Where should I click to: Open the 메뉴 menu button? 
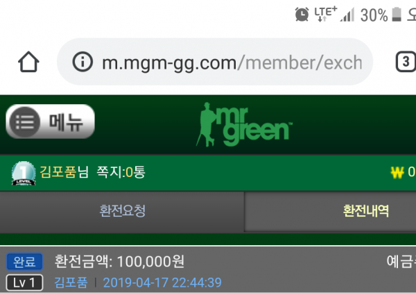pos(50,122)
